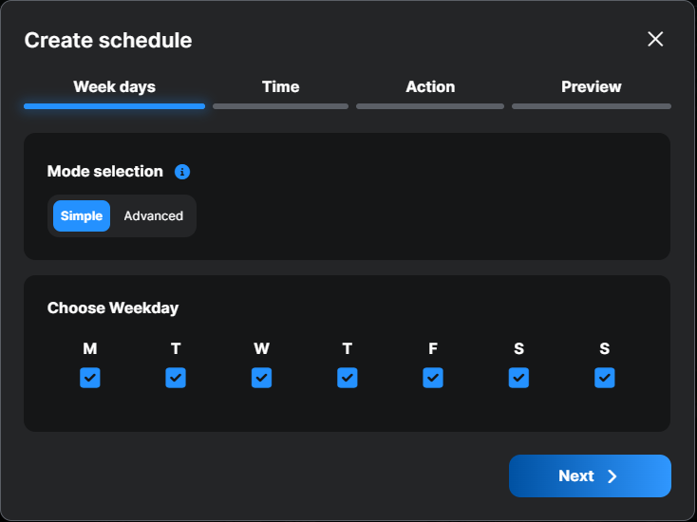Image resolution: width=697 pixels, height=522 pixels.
Task: Open the Time step tab
Action: [x=280, y=86]
